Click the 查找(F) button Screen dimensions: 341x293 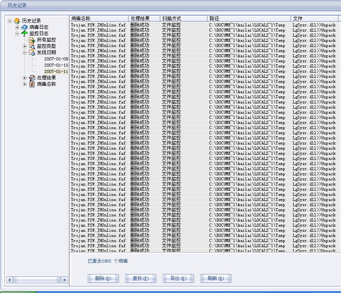point(141,278)
